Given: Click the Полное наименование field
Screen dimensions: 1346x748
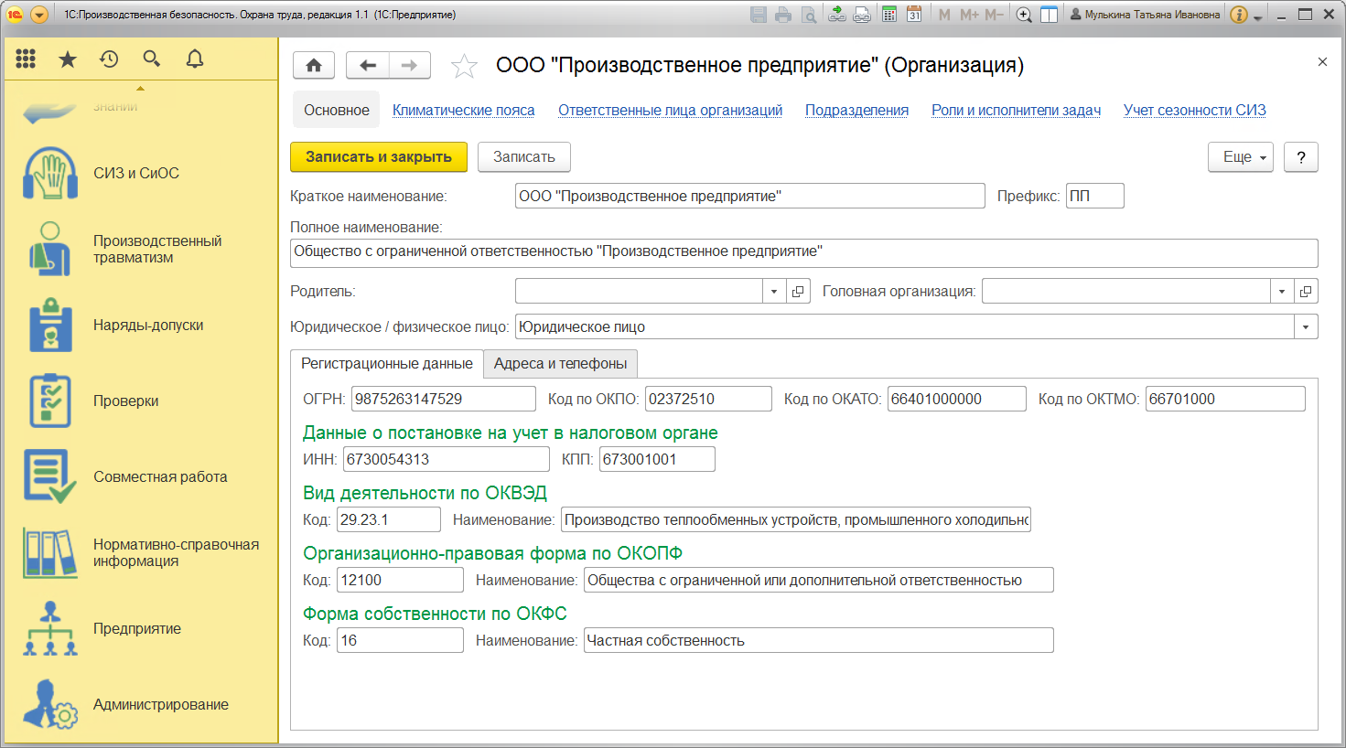Looking at the screenshot, I should point(804,253).
